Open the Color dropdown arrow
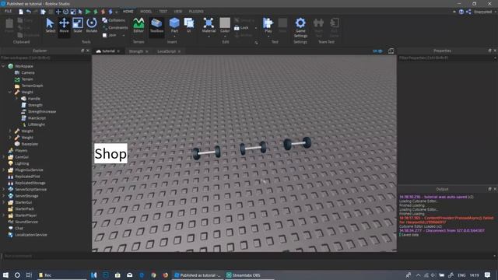Viewport: 498px width, 280px height. (x=225, y=37)
